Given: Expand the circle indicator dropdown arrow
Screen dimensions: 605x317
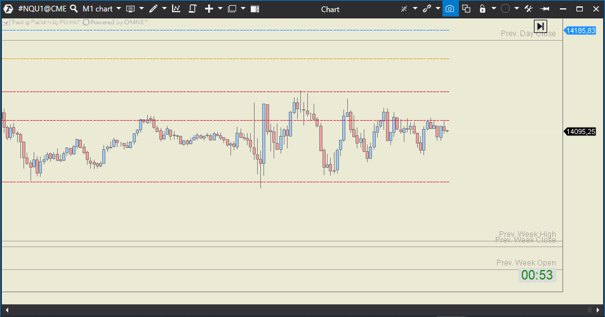Looking at the screenshot, I should point(516,8).
